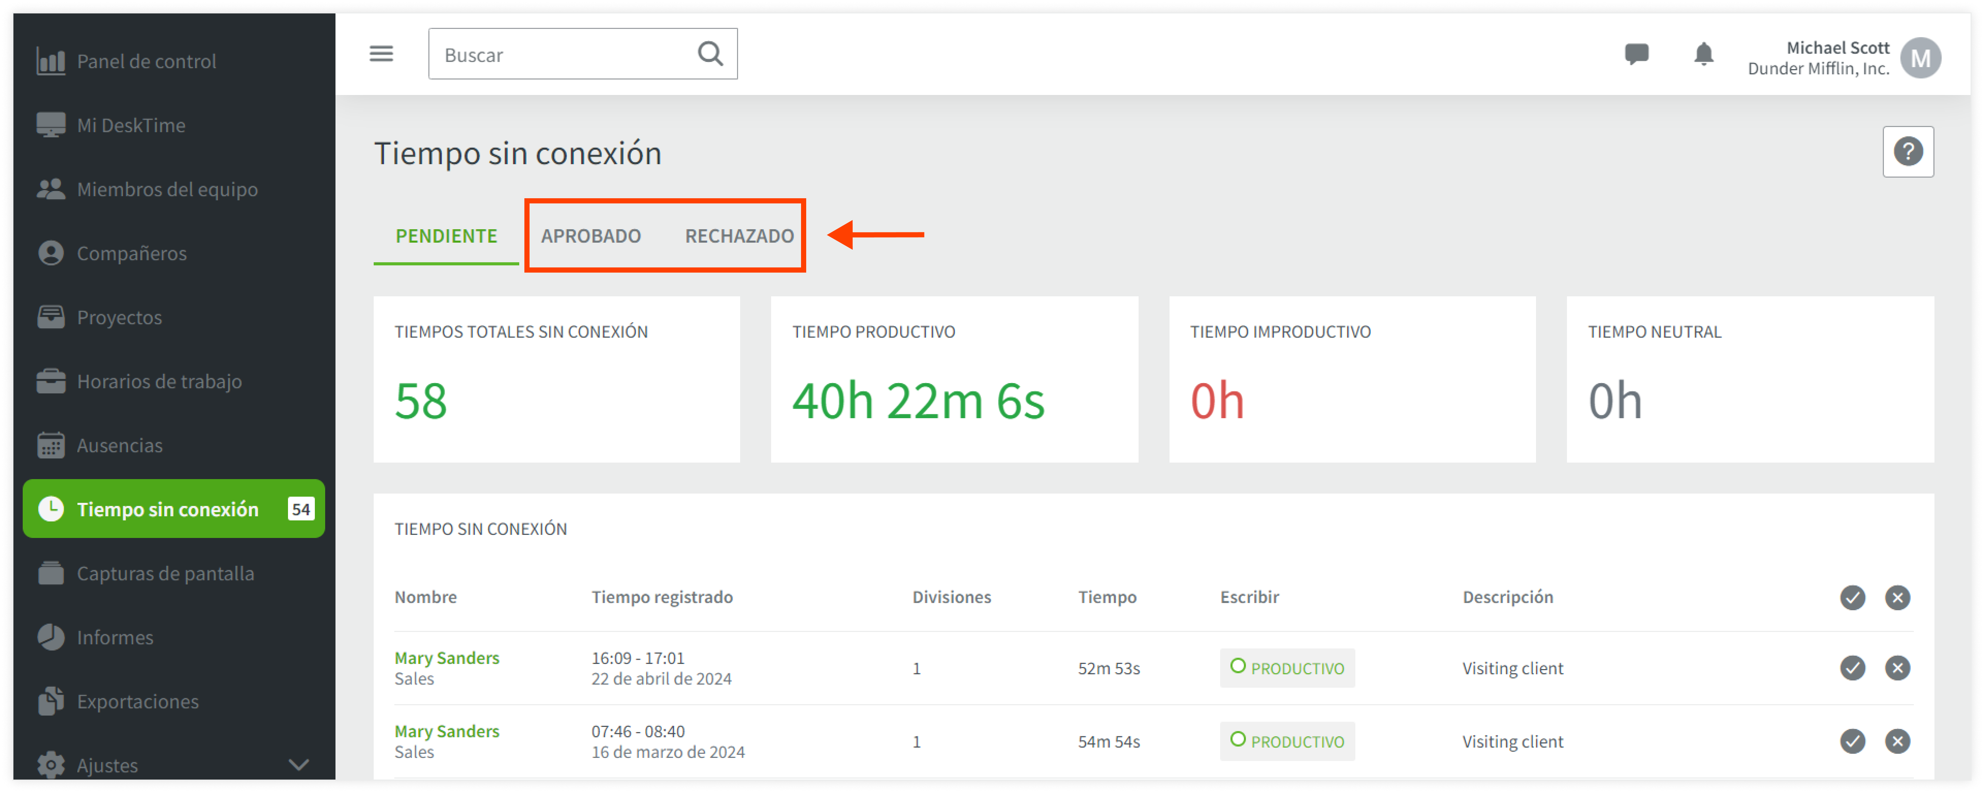Click the magnifying glass search icon
Screen dimensions: 1984x793
(x=710, y=54)
